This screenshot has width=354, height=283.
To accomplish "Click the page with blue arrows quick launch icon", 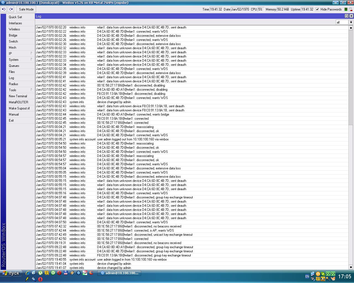I will click(34, 273).
